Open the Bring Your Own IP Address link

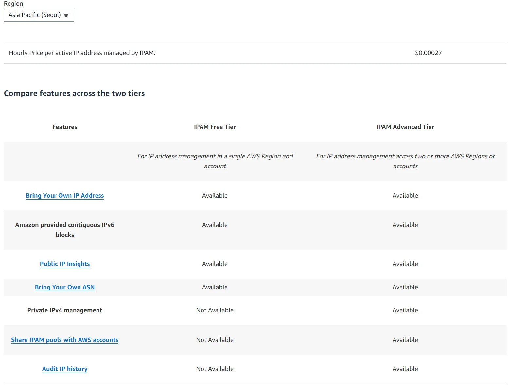[x=65, y=195]
